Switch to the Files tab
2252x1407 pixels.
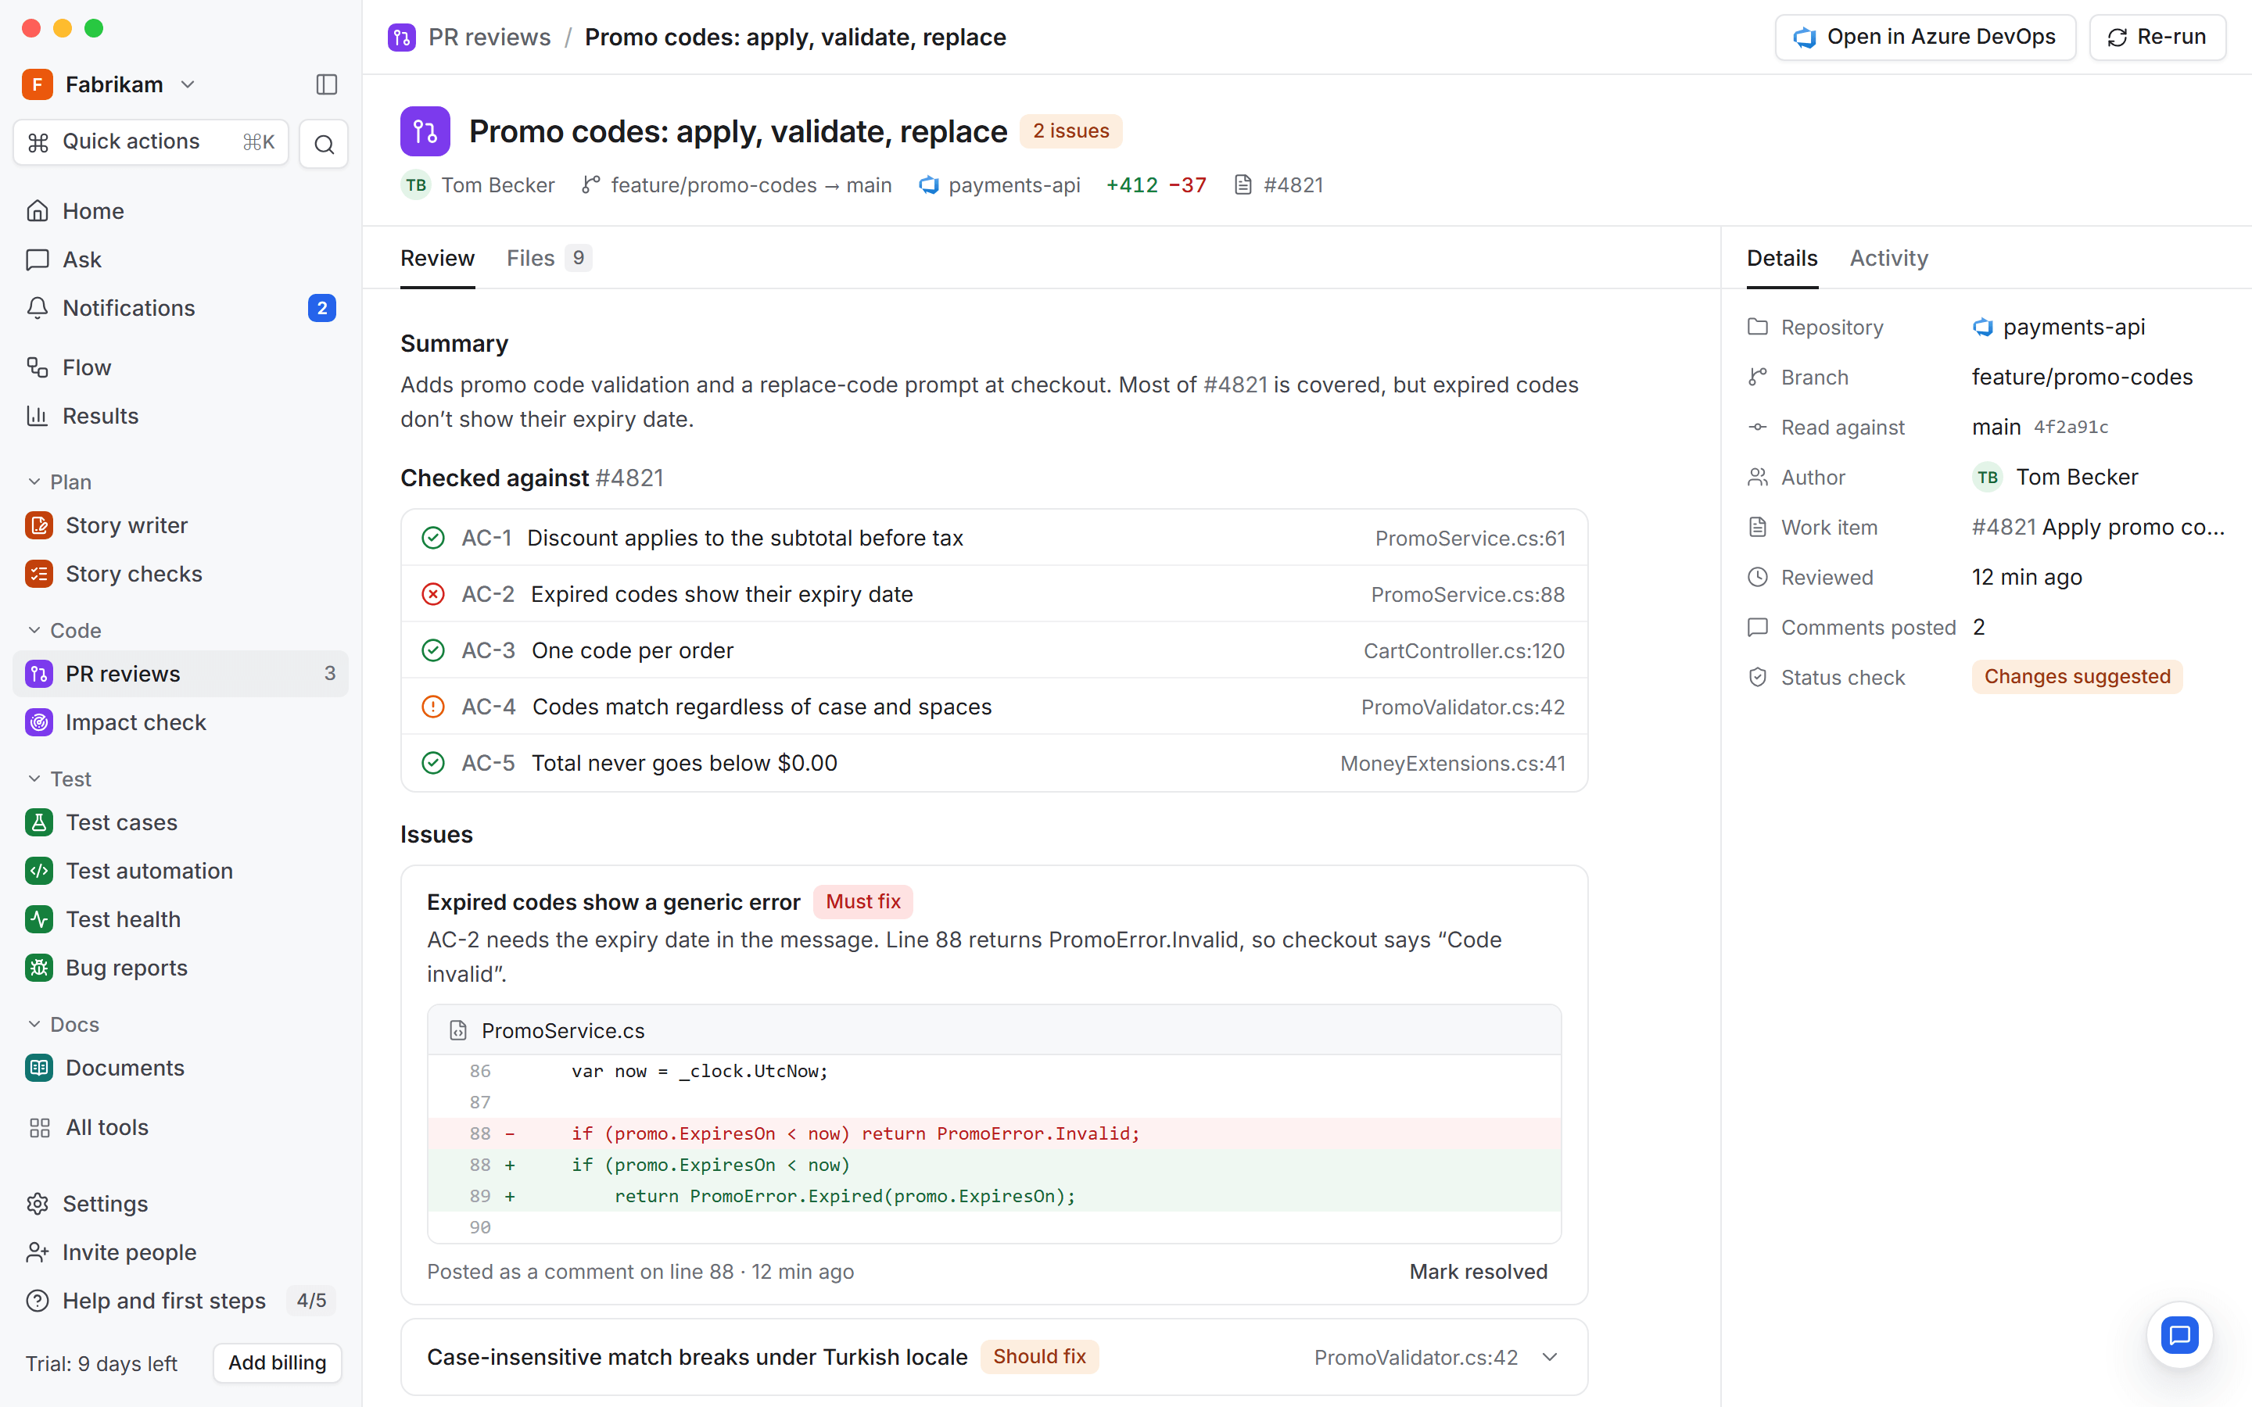click(x=548, y=258)
